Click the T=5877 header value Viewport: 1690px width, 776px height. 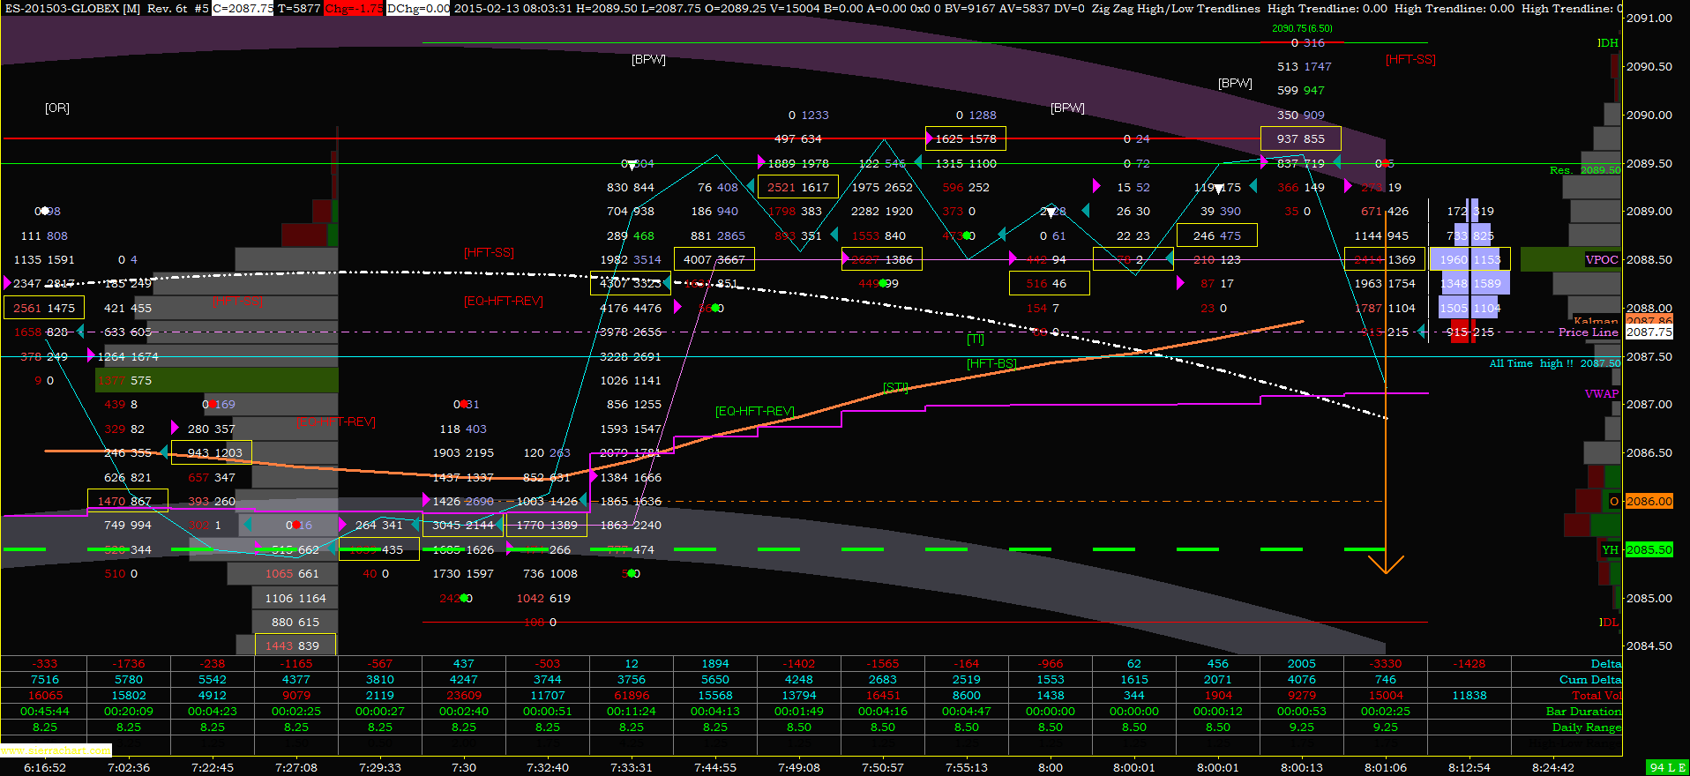click(299, 8)
